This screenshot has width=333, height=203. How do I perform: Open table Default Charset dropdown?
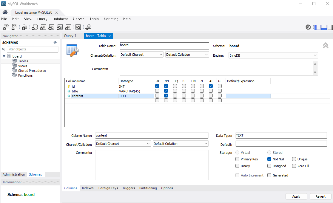coord(141,55)
